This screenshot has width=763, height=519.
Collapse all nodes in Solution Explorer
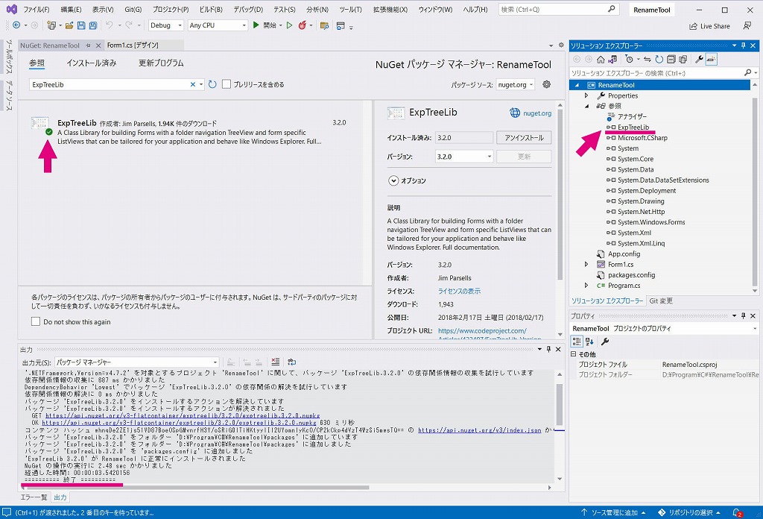(x=671, y=60)
